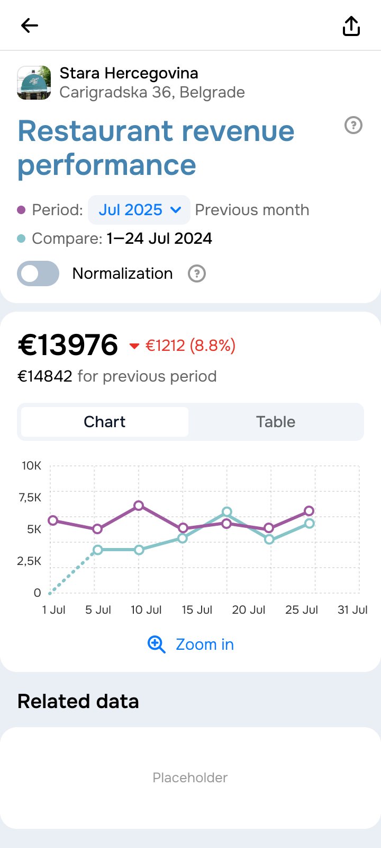
Task: Tap the teal data point near 20 Jul
Action: coord(227,512)
